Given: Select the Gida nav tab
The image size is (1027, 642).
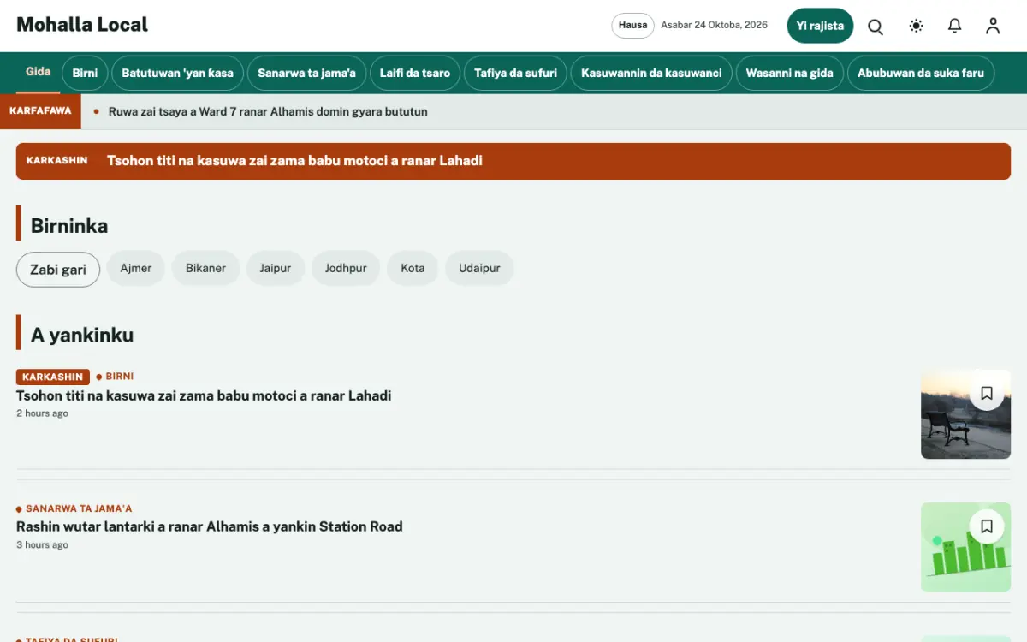Looking at the screenshot, I should (x=39, y=73).
